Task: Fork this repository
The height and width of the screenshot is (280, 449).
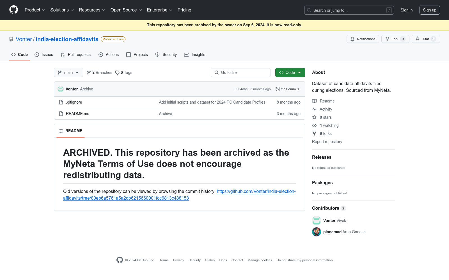Action: (395, 39)
